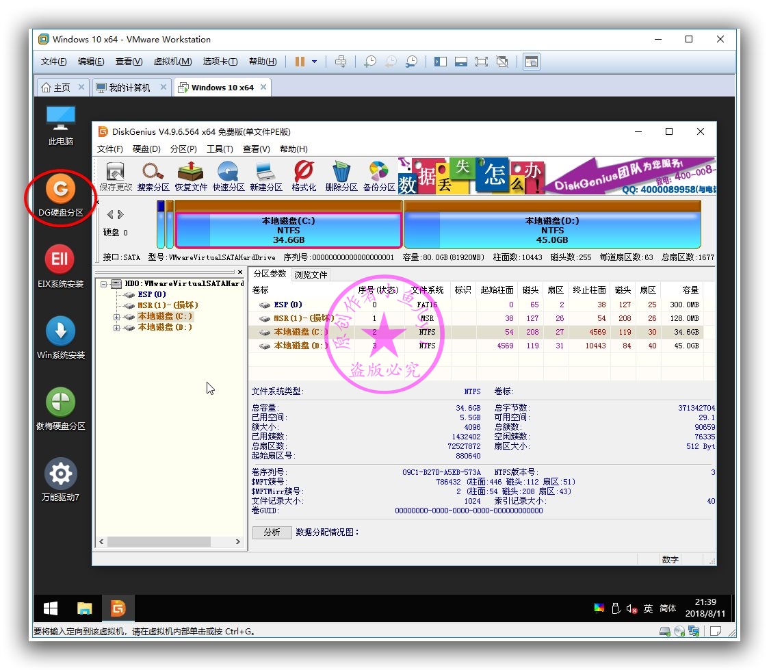
Task: Open 此电脑 desktop icon
Action: (x=60, y=126)
